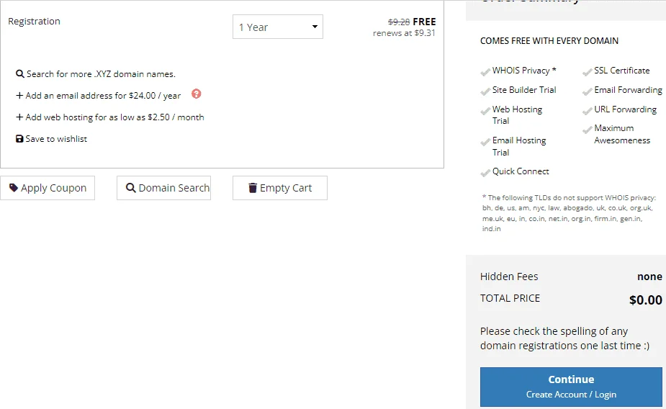The width and height of the screenshot is (666, 409).
Task: Click the Email Hosting Trial text
Action: [x=519, y=146]
